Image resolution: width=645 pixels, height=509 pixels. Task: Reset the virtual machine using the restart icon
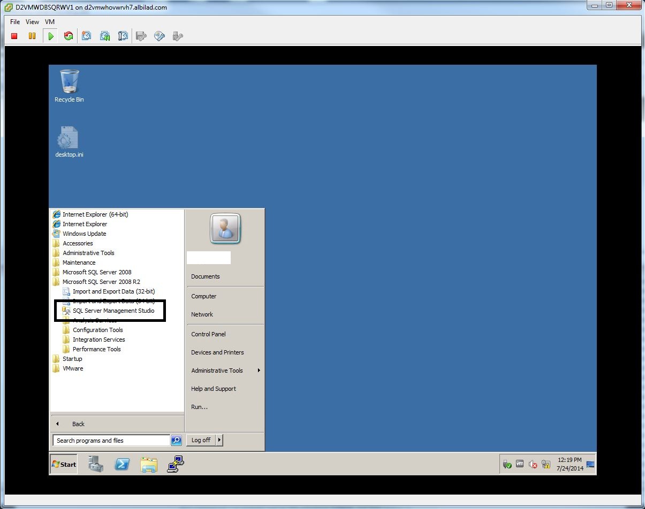69,36
